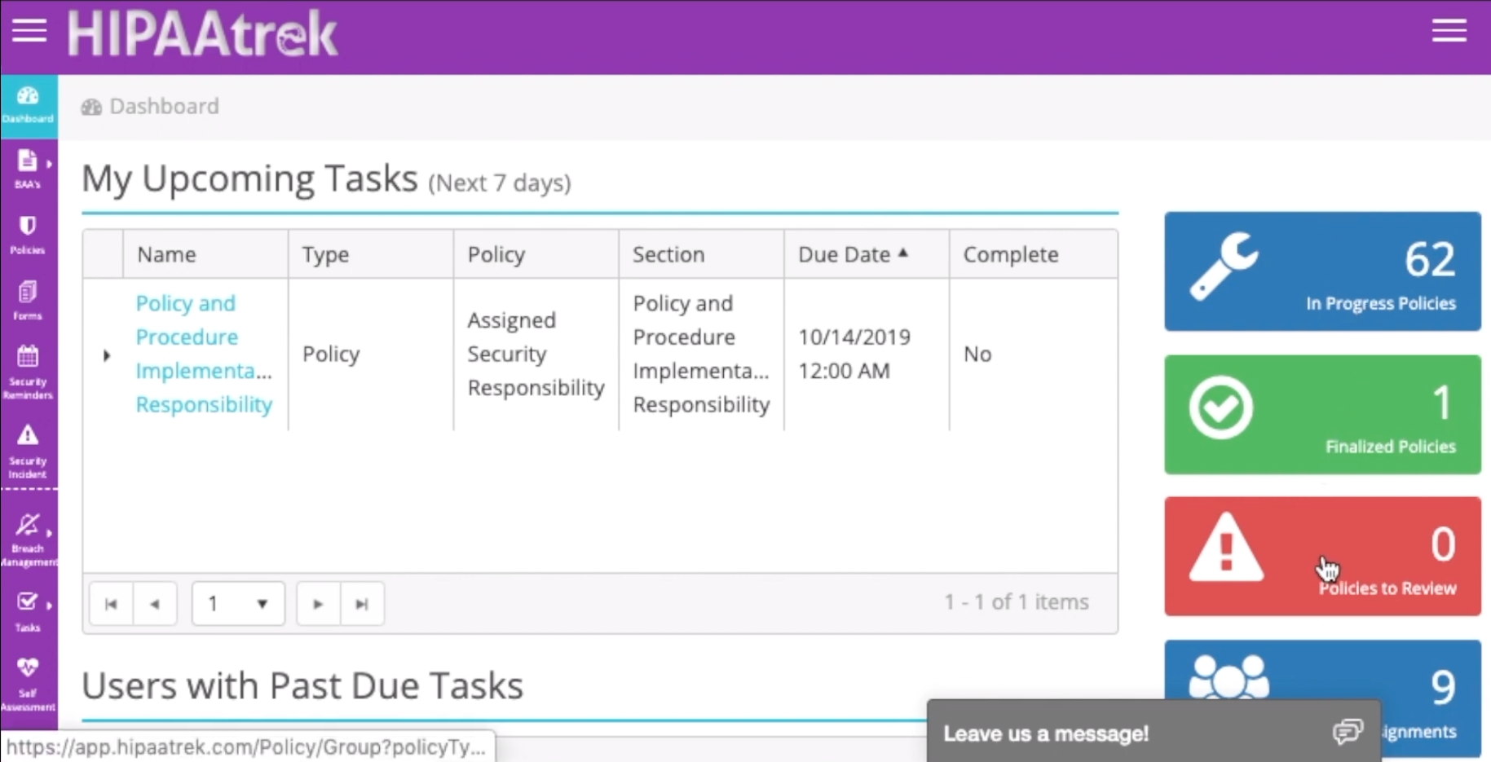The width and height of the screenshot is (1491, 762).
Task: Open Breach Management in sidebar
Action: [x=28, y=537]
